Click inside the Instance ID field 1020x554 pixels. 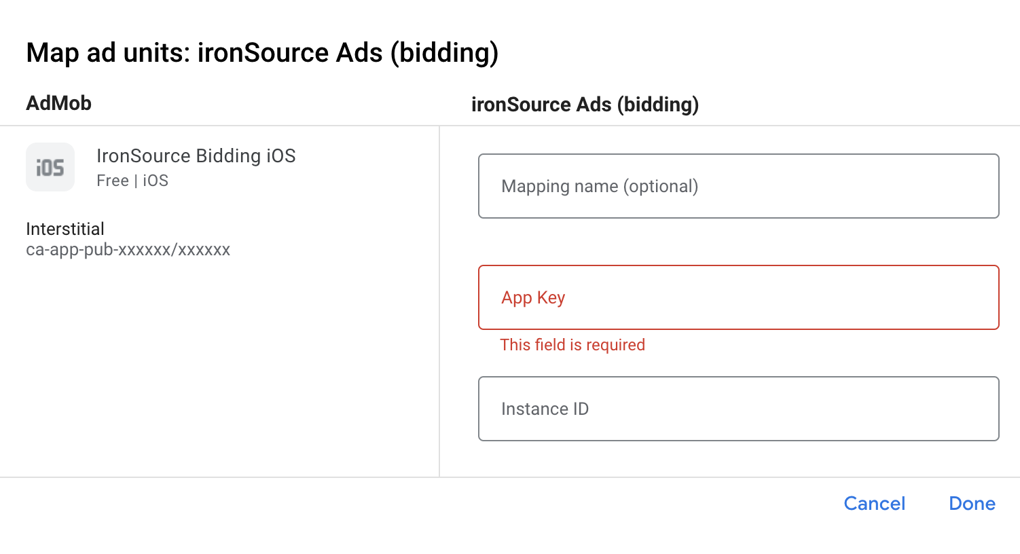point(739,408)
